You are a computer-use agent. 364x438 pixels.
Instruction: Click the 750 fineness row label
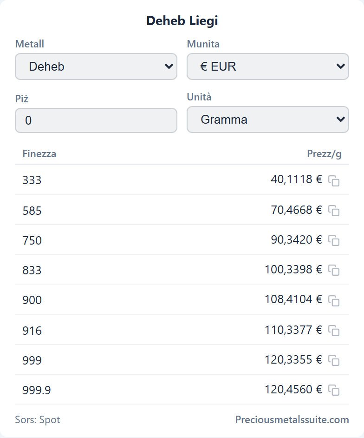(32, 240)
